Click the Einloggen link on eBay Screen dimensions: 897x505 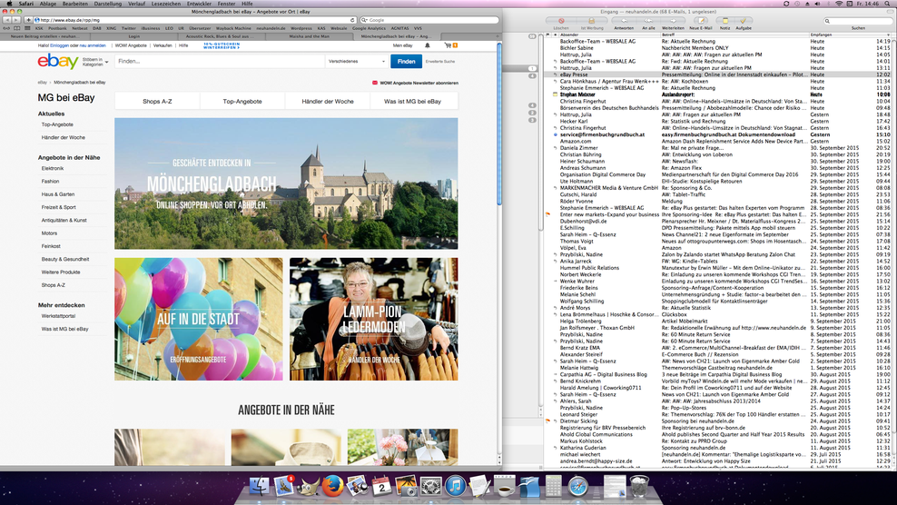click(59, 45)
